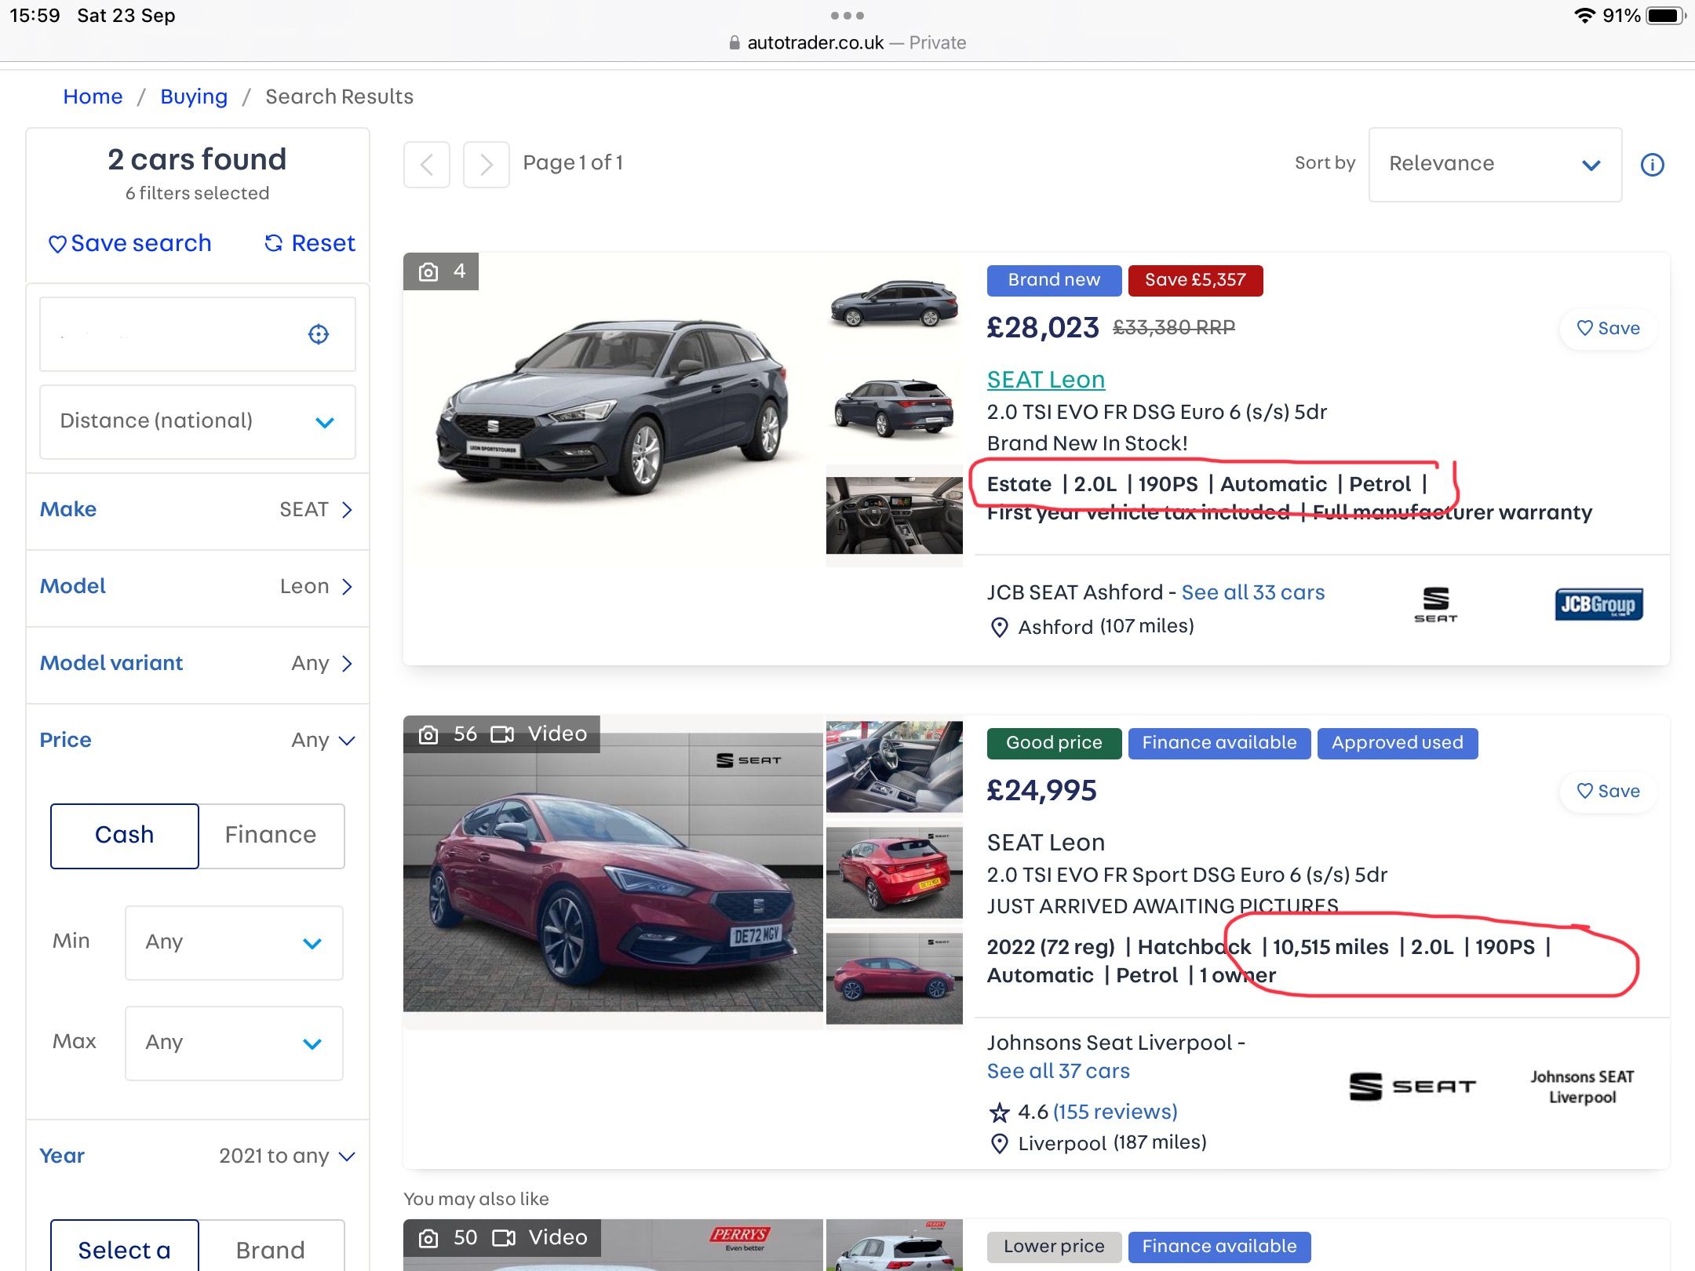
Task: Select the Cash price option
Action: point(125,836)
